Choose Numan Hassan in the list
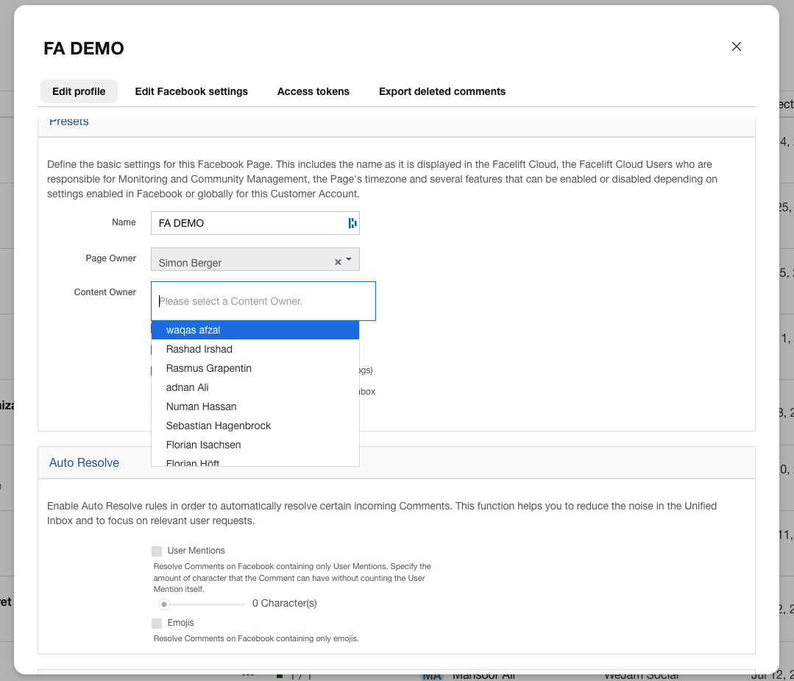794x681 pixels. [255, 407]
